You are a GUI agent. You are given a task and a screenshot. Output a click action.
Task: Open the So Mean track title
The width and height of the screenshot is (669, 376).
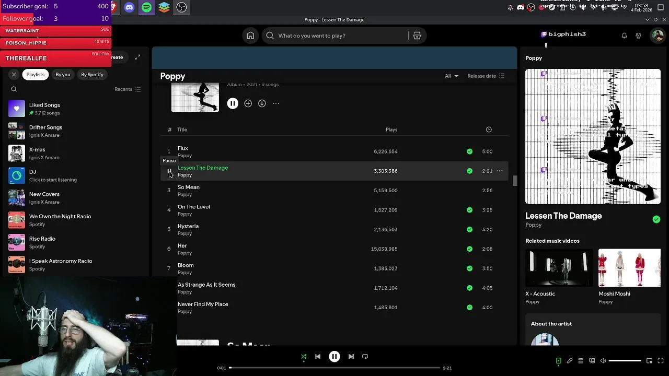188,187
